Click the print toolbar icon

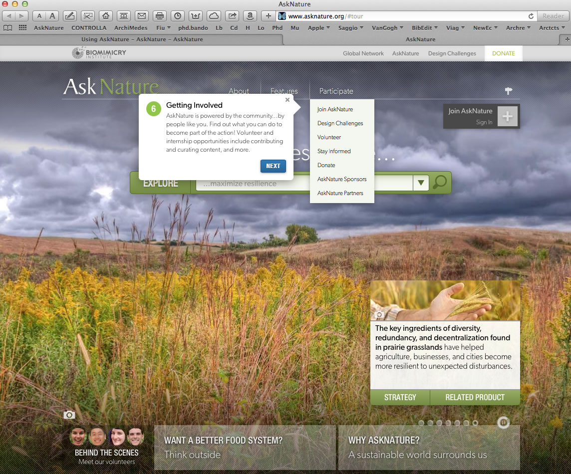[x=159, y=16]
